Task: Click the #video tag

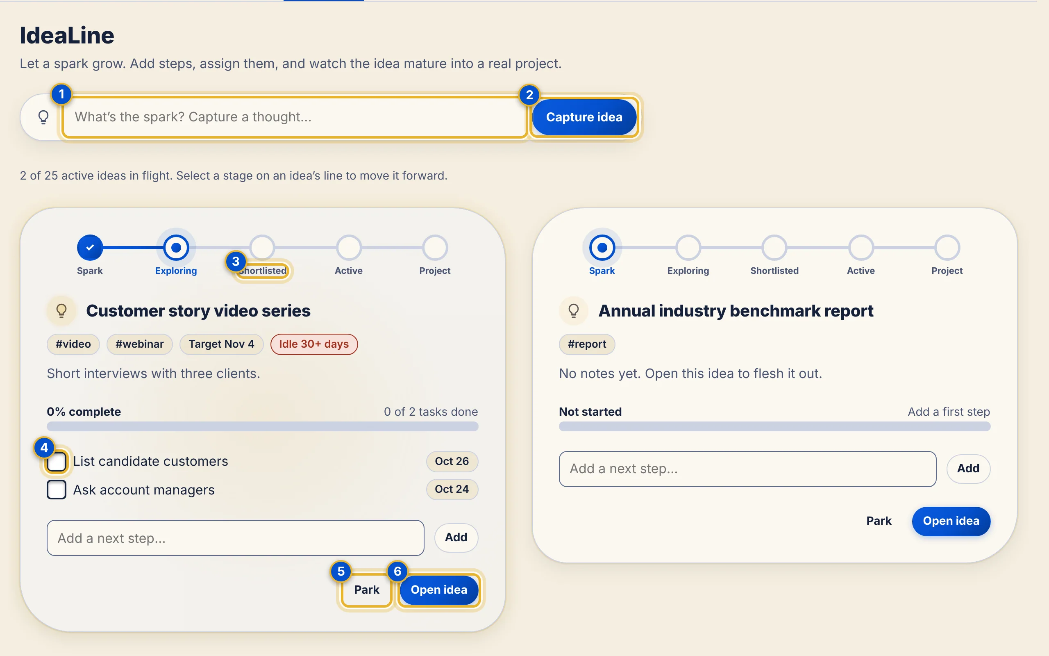Action: 73,344
